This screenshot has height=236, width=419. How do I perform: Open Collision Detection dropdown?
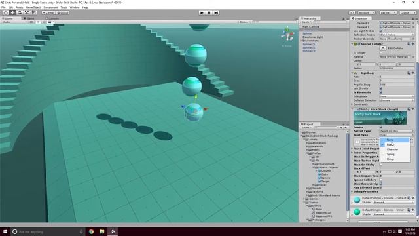tap(397, 100)
